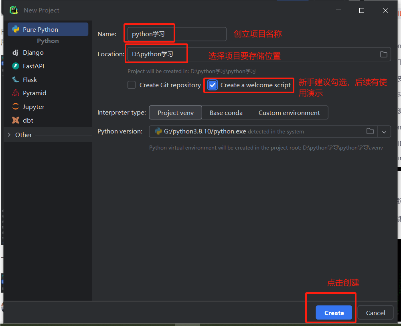Viewport: 401px width, 326px height.
Task: Enable Create Git repository checkbox
Action: point(132,85)
